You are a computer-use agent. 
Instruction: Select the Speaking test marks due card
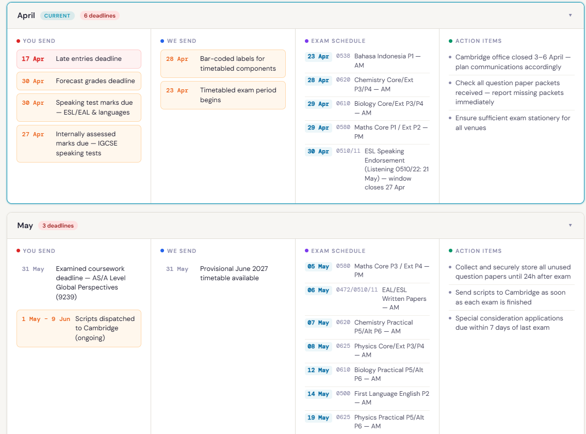click(x=79, y=108)
